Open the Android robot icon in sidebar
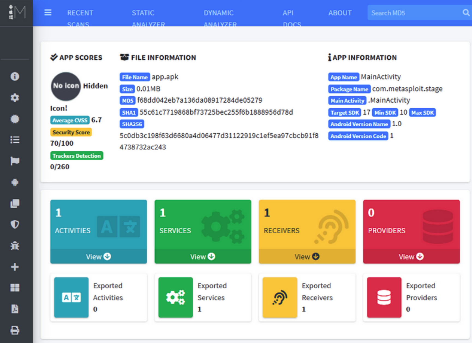The width and height of the screenshot is (472, 343). pos(15,182)
